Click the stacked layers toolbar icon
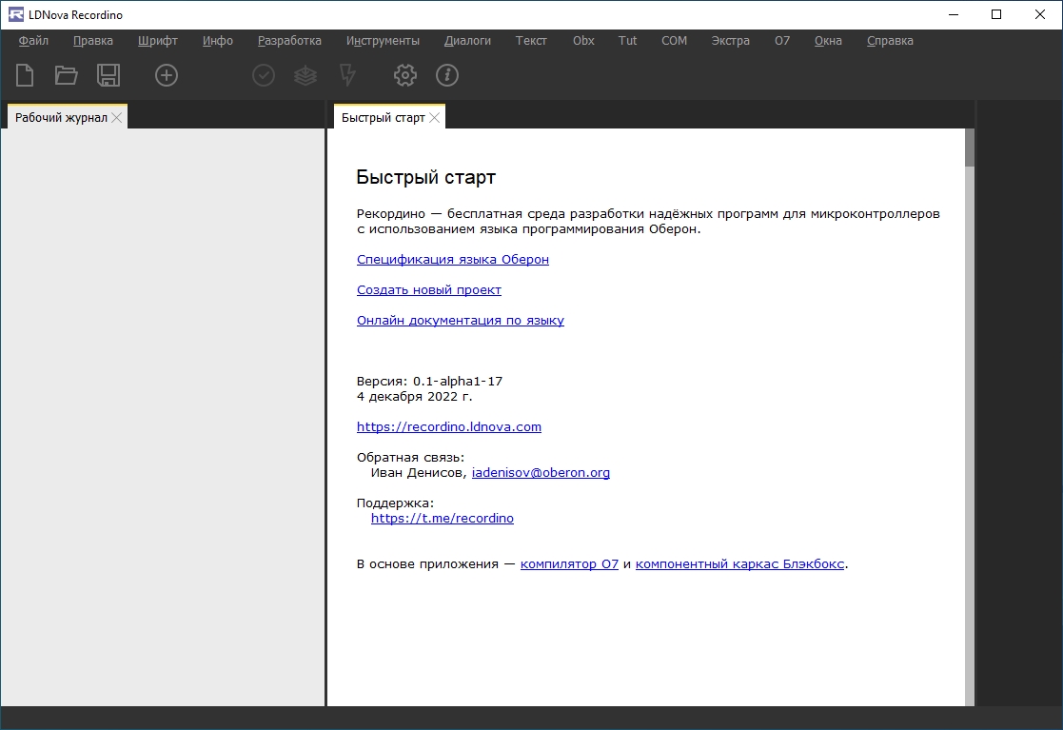 click(305, 75)
